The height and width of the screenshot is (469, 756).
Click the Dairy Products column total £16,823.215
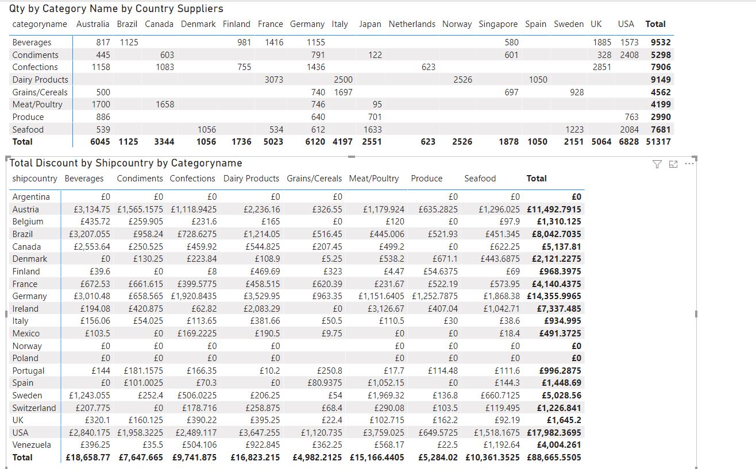click(255, 458)
